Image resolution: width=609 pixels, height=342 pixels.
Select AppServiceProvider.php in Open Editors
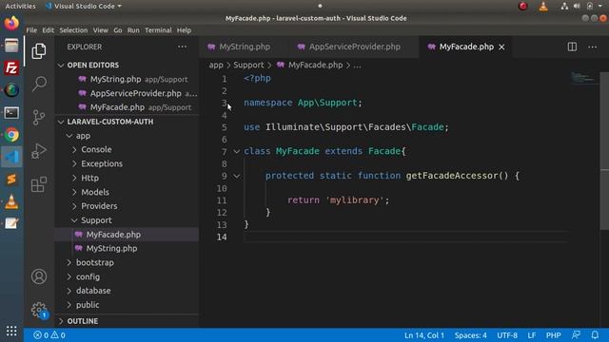pyautogui.click(x=135, y=93)
